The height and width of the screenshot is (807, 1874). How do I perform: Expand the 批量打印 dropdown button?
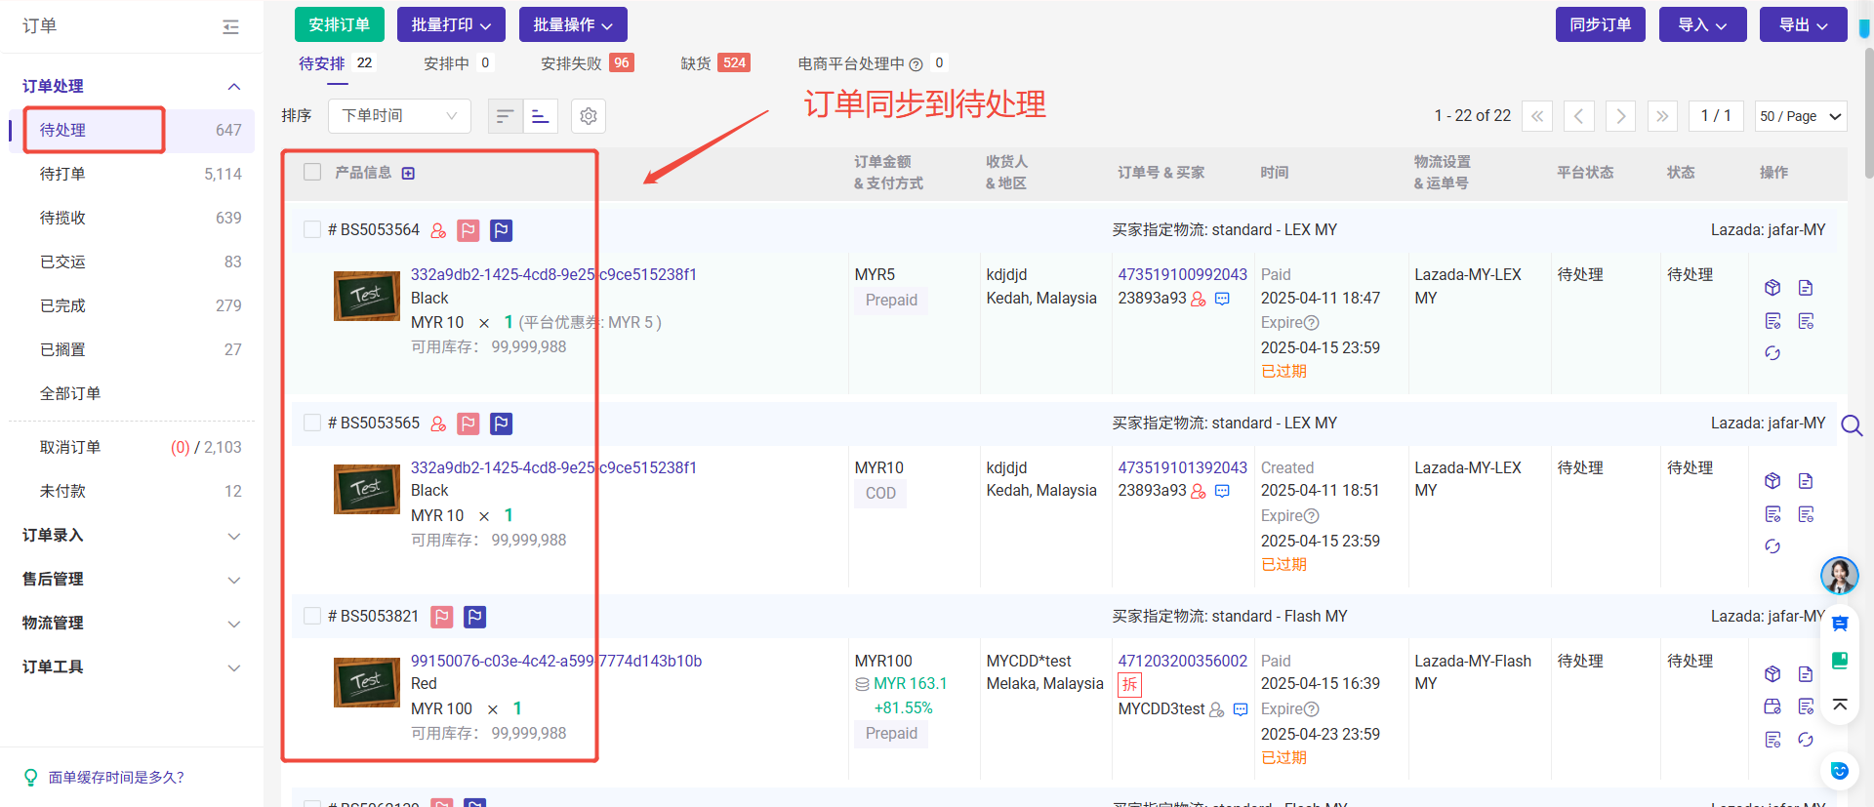[451, 24]
